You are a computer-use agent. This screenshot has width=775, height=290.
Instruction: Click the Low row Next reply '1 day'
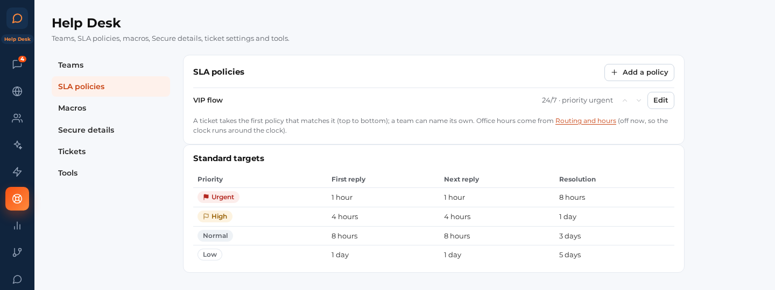pyautogui.click(x=453, y=255)
